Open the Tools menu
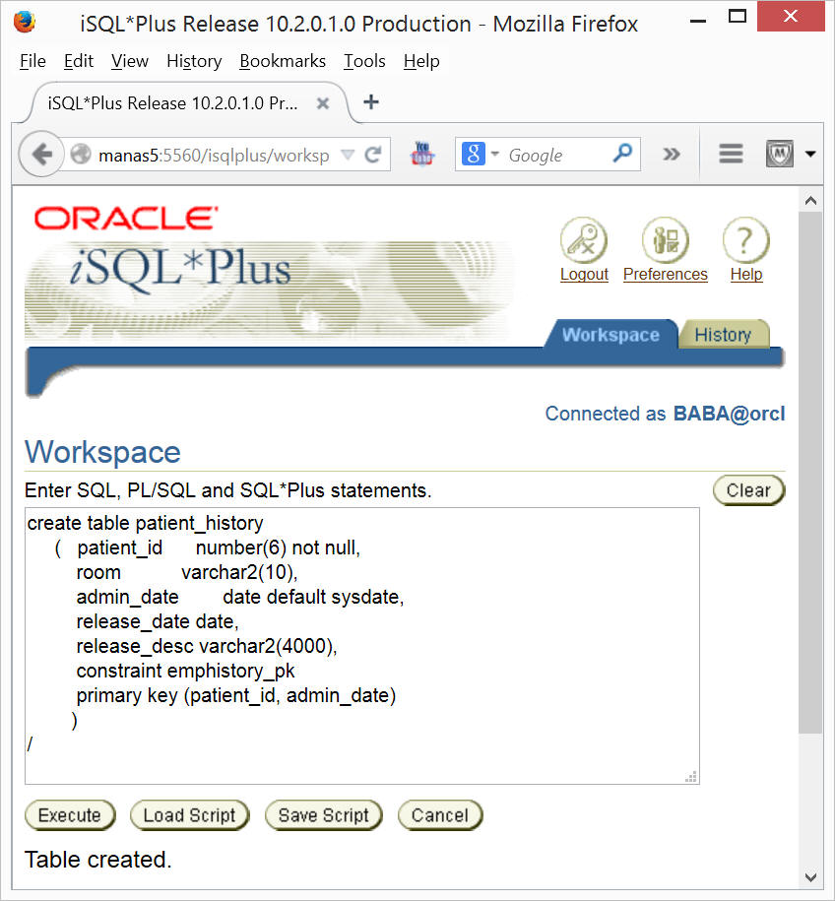Viewport: 835px width, 901px height. pyautogui.click(x=364, y=61)
